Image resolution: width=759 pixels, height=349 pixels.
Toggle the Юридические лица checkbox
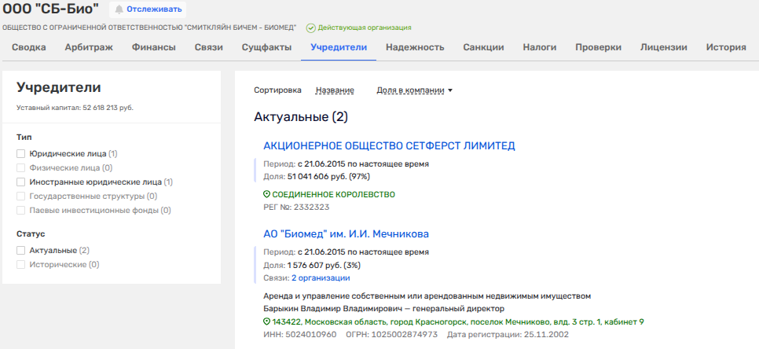click(x=21, y=154)
